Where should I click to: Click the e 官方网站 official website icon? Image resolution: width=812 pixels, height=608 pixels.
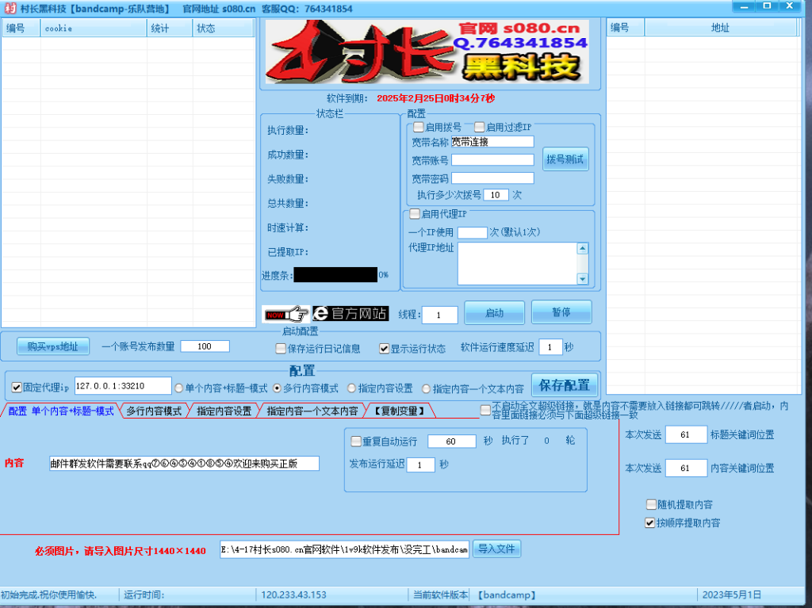pyautogui.click(x=350, y=313)
